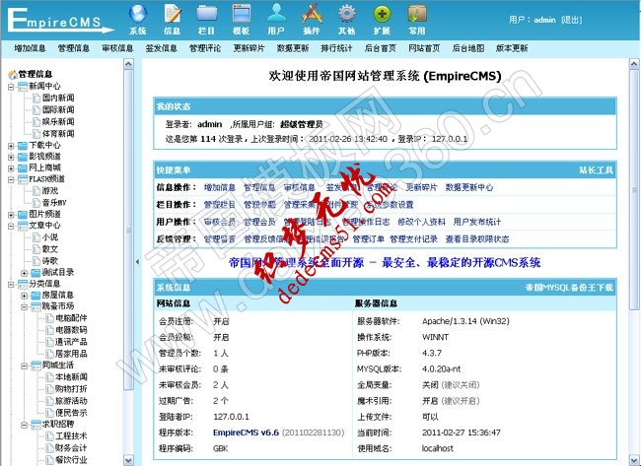Click the page icon beside 音乐MV
This screenshot has width=641, height=466.
[36, 203]
